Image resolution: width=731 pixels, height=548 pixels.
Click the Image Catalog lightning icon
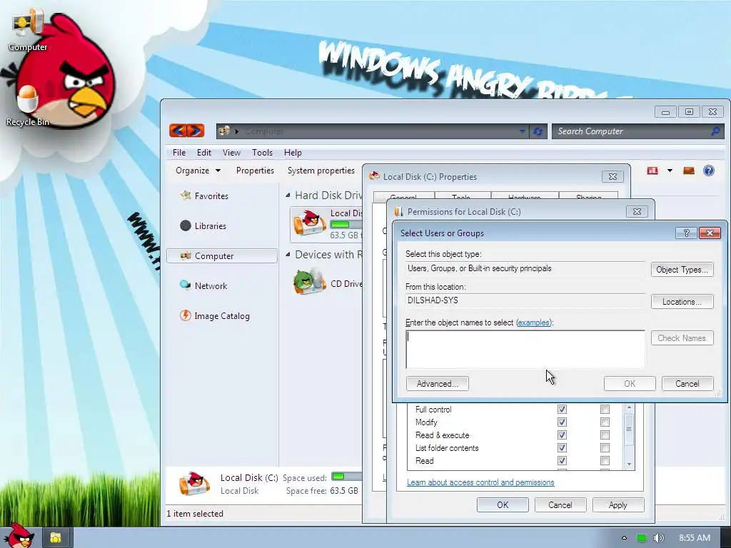186,315
